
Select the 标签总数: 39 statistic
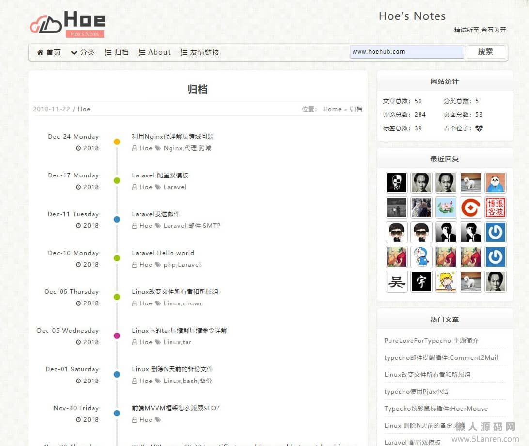tap(402, 128)
